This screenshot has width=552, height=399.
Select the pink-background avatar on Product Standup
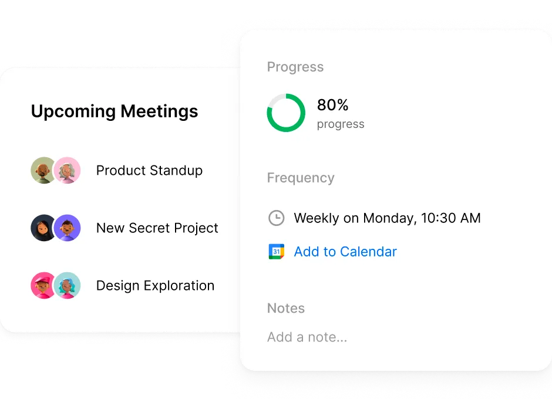tap(68, 170)
